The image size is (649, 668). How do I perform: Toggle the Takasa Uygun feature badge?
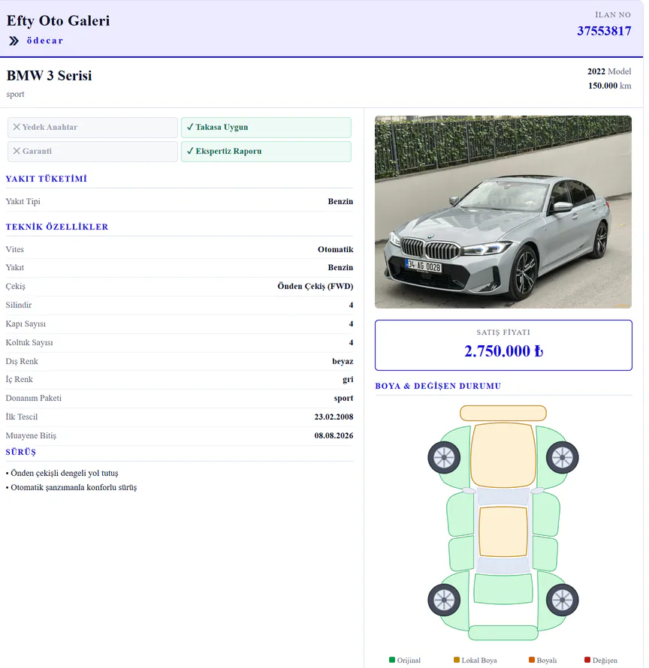[x=266, y=128]
